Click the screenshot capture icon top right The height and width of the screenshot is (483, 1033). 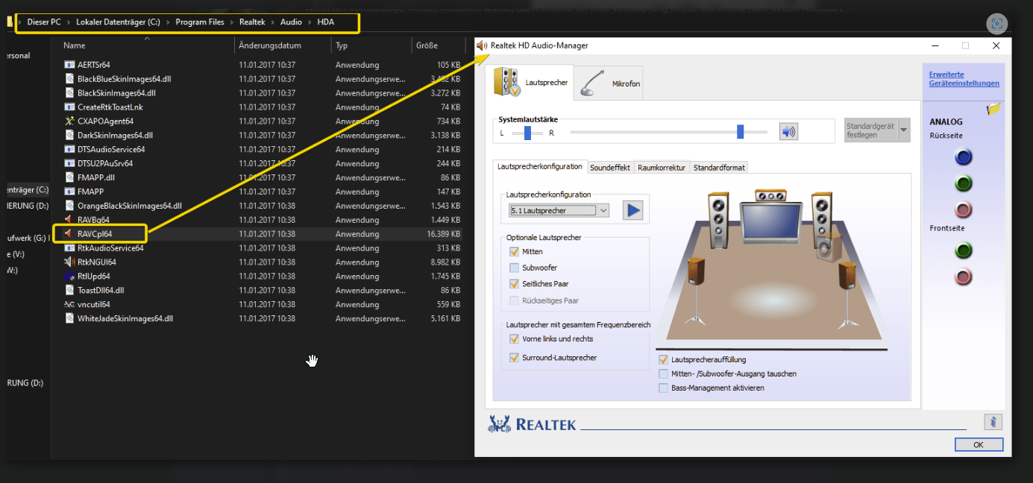pos(996,23)
